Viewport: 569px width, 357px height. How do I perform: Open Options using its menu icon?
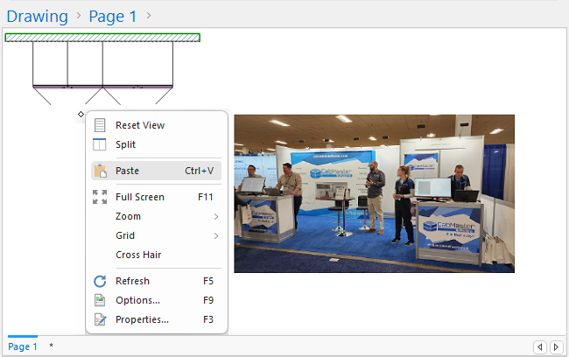[x=100, y=300]
